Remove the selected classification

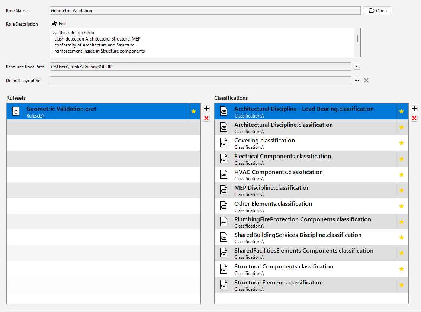tap(414, 118)
